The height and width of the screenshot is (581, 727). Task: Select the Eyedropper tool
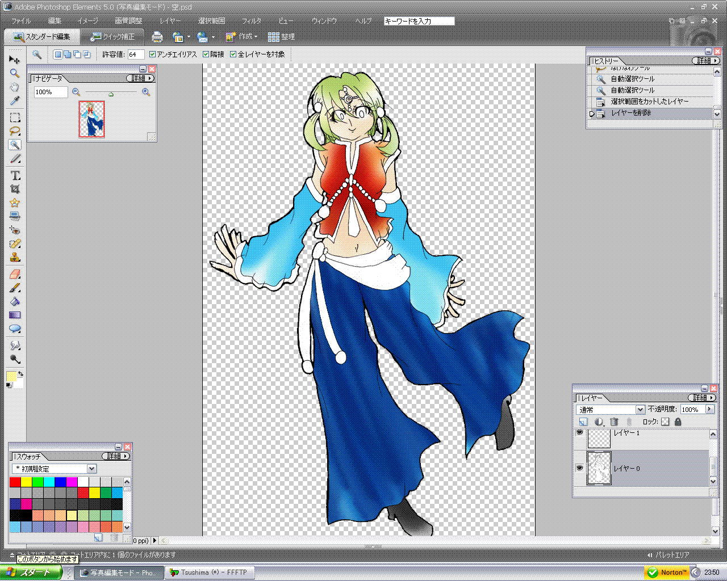(x=15, y=100)
